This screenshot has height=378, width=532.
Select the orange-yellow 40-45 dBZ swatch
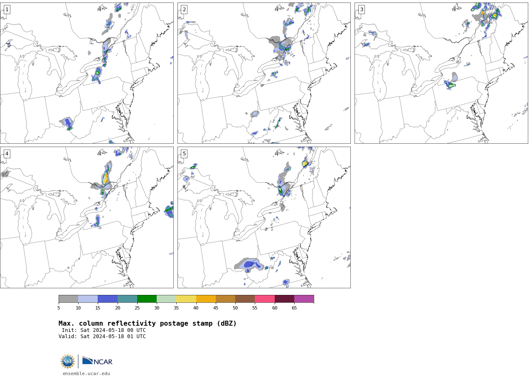(x=206, y=299)
